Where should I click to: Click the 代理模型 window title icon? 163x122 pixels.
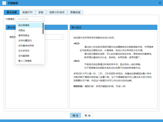pos(4,3)
